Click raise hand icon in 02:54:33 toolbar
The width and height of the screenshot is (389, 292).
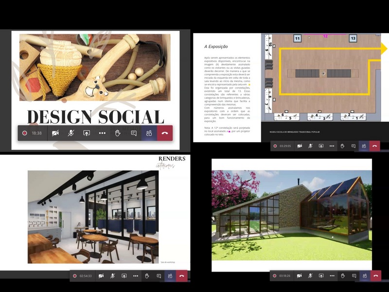pyautogui.click(x=147, y=276)
